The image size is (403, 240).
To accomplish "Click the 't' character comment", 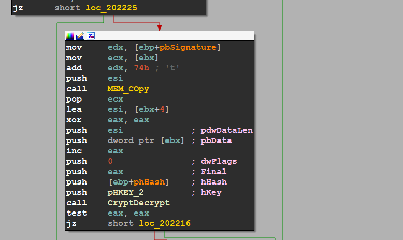I will tap(172, 68).
